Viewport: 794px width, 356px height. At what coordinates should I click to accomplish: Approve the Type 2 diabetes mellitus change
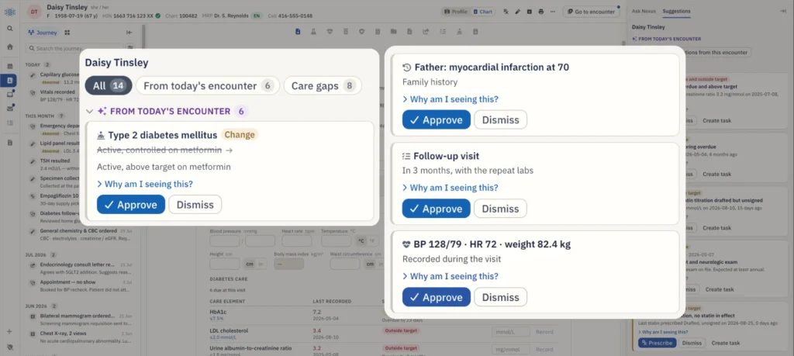[131, 205]
